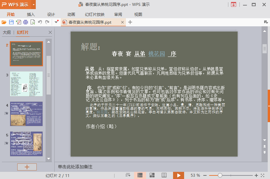The width and height of the screenshot is (270, 179).
Task: Open the WPS 演示 application menu dropdown arrow
Action: coord(34,5)
